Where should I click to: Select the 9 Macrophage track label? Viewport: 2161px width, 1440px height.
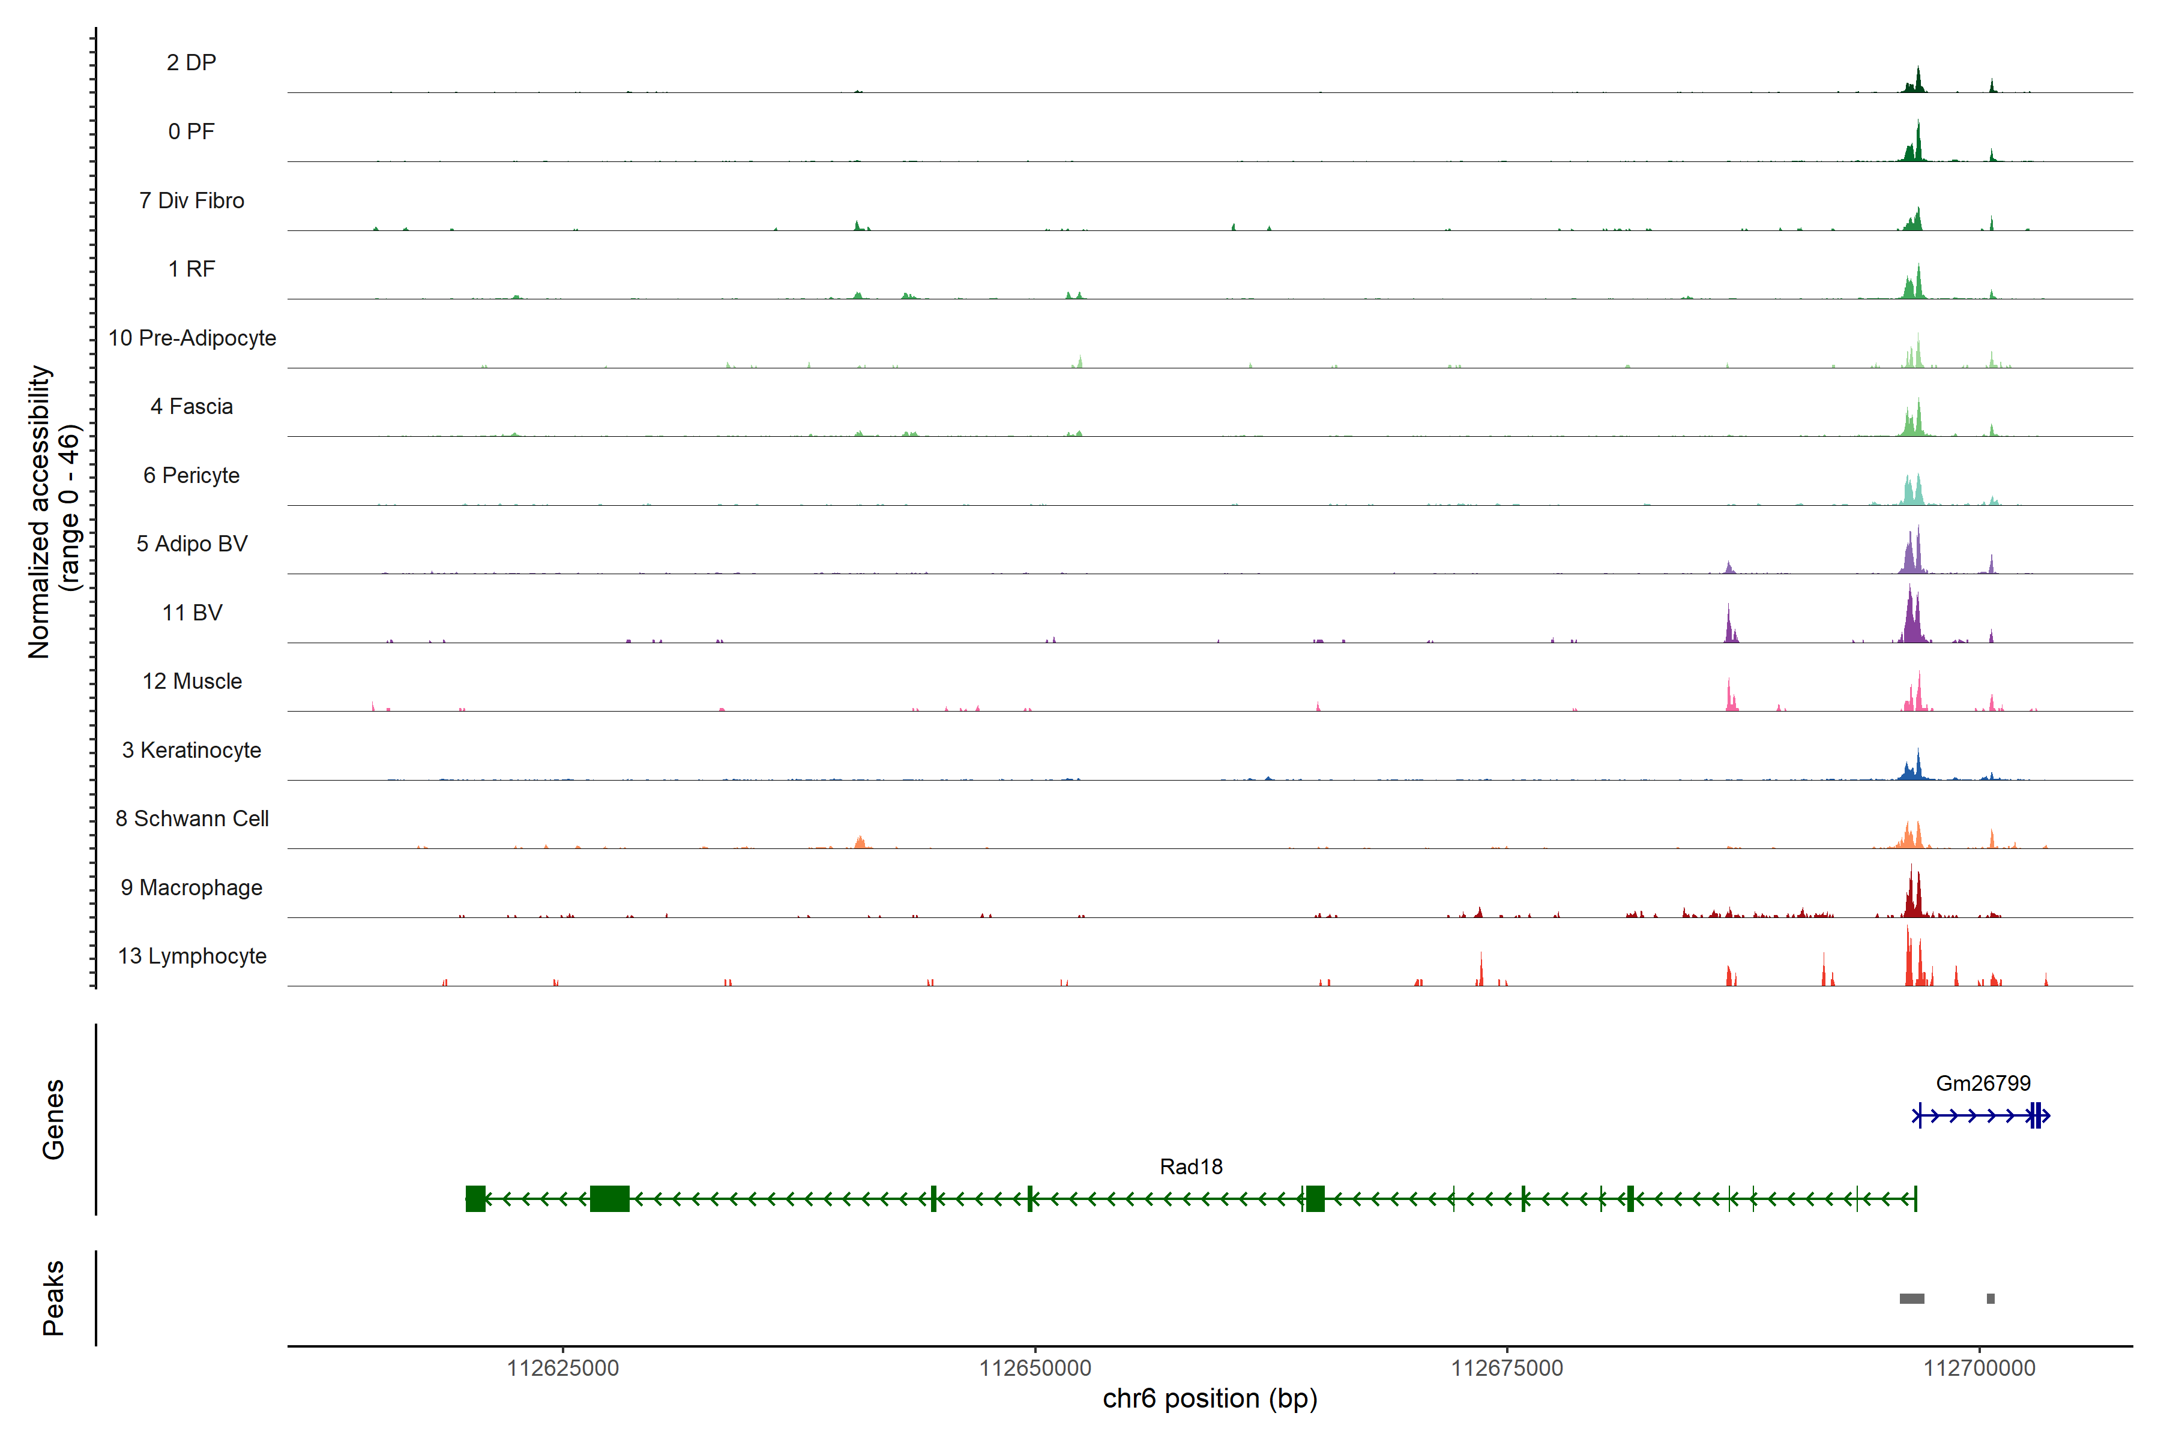pyautogui.click(x=191, y=887)
